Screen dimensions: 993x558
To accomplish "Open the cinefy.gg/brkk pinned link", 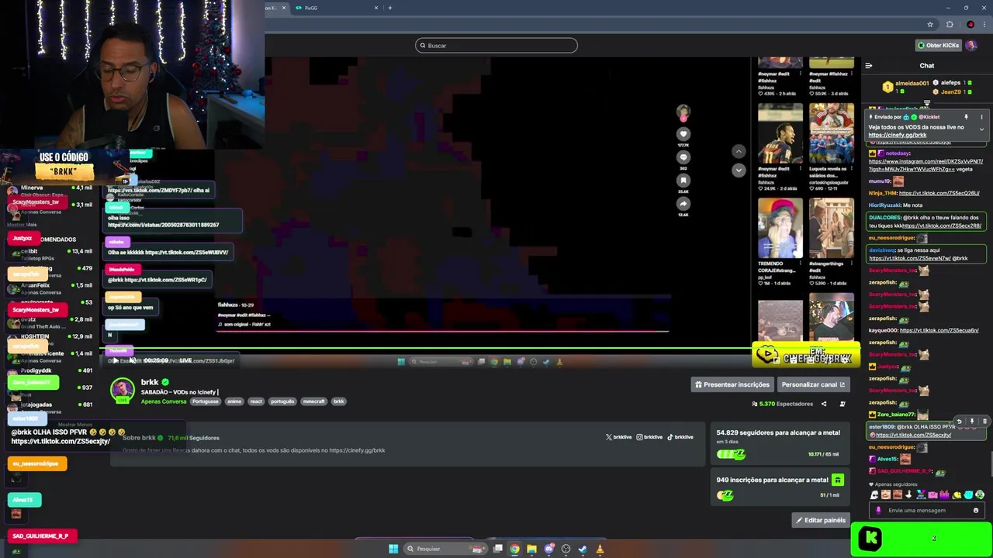I will 898,135.
